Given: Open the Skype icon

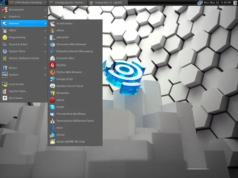Looking at the screenshot, I should click(x=53, y=107).
